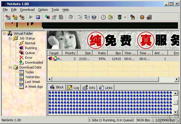The height and width of the screenshot is (124, 181).
Task: Click the add job icon with globe page
Action: [x=22, y=17]
